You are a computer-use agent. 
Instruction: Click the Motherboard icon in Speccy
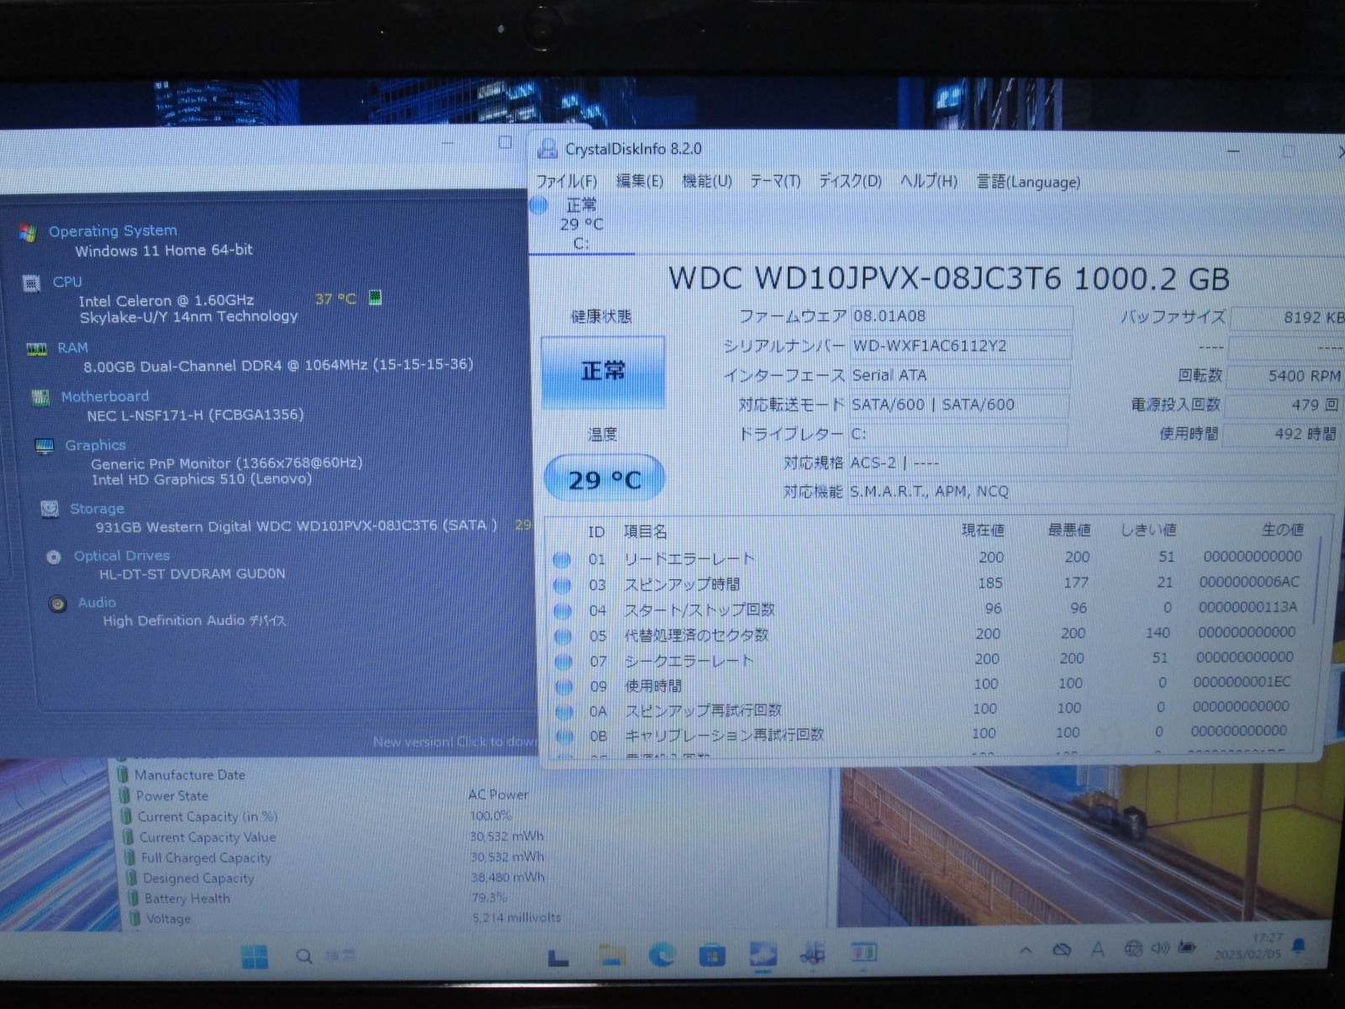(40, 397)
